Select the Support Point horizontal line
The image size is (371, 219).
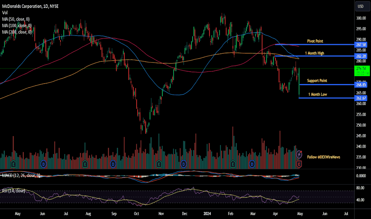327,84
